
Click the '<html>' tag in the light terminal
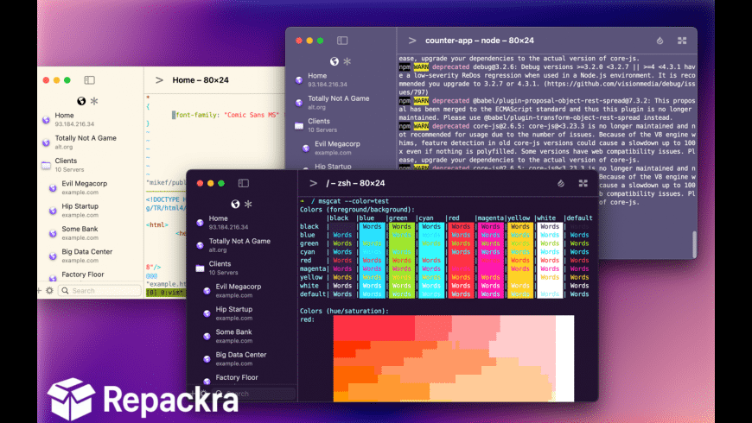click(157, 224)
